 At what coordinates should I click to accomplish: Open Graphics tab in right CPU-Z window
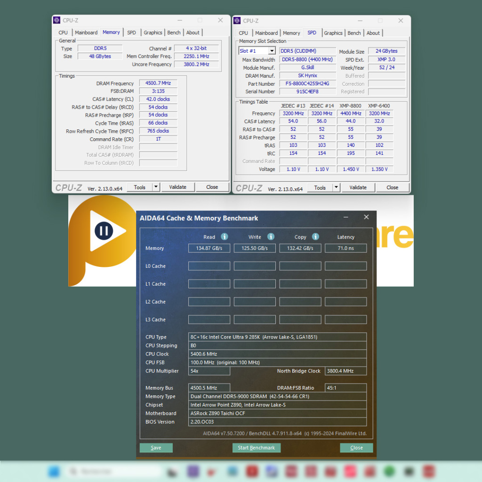(333, 33)
